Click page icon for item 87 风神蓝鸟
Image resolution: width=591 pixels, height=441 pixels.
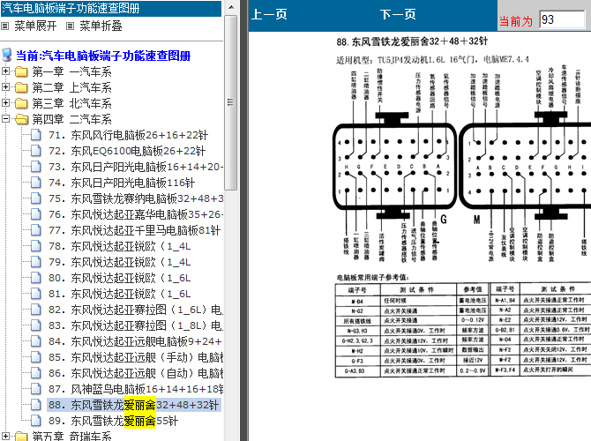point(36,389)
